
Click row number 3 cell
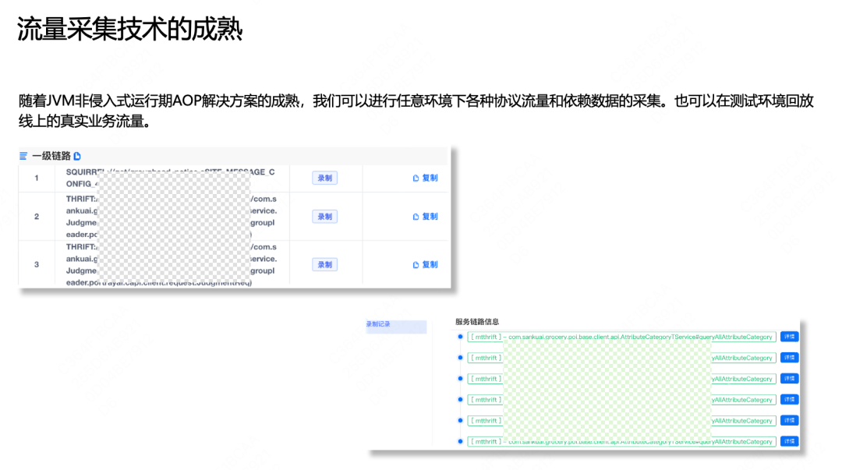37,264
